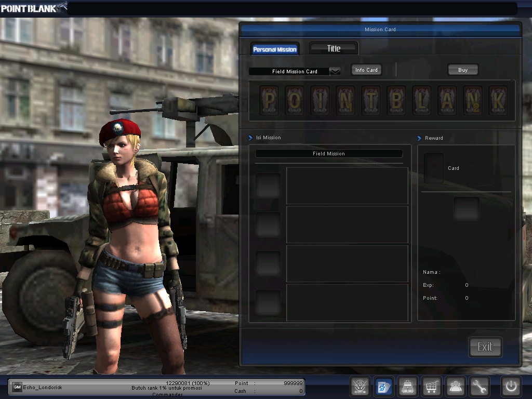Select the N2 mission card

(473, 100)
